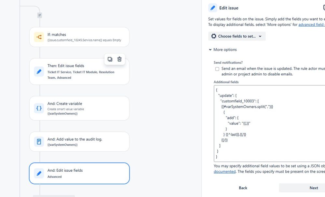The height and width of the screenshot is (197, 325).
Task: Click the trash icon to delete the action
Action: [119, 59]
